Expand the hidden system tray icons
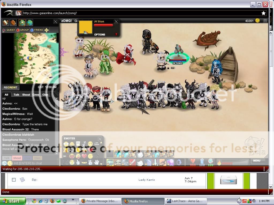 pos(239,201)
